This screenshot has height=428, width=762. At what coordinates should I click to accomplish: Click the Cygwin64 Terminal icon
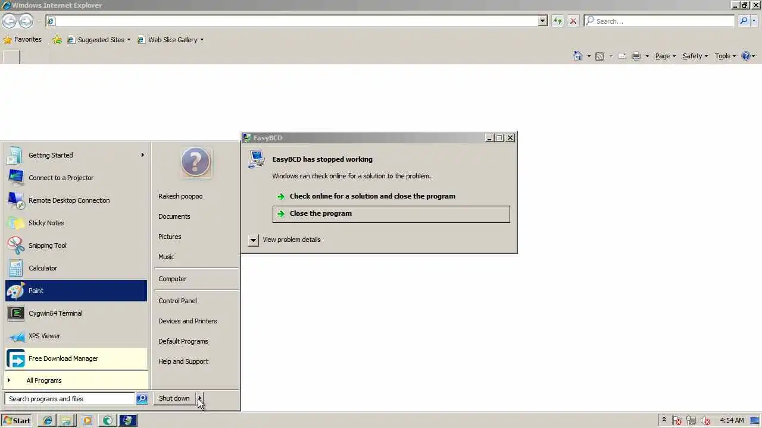15,313
